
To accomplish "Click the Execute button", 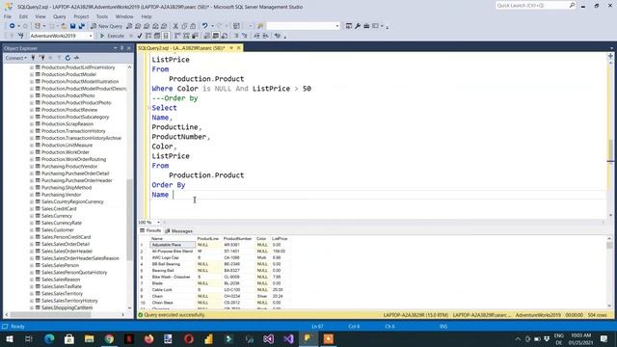I will tap(112, 36).
